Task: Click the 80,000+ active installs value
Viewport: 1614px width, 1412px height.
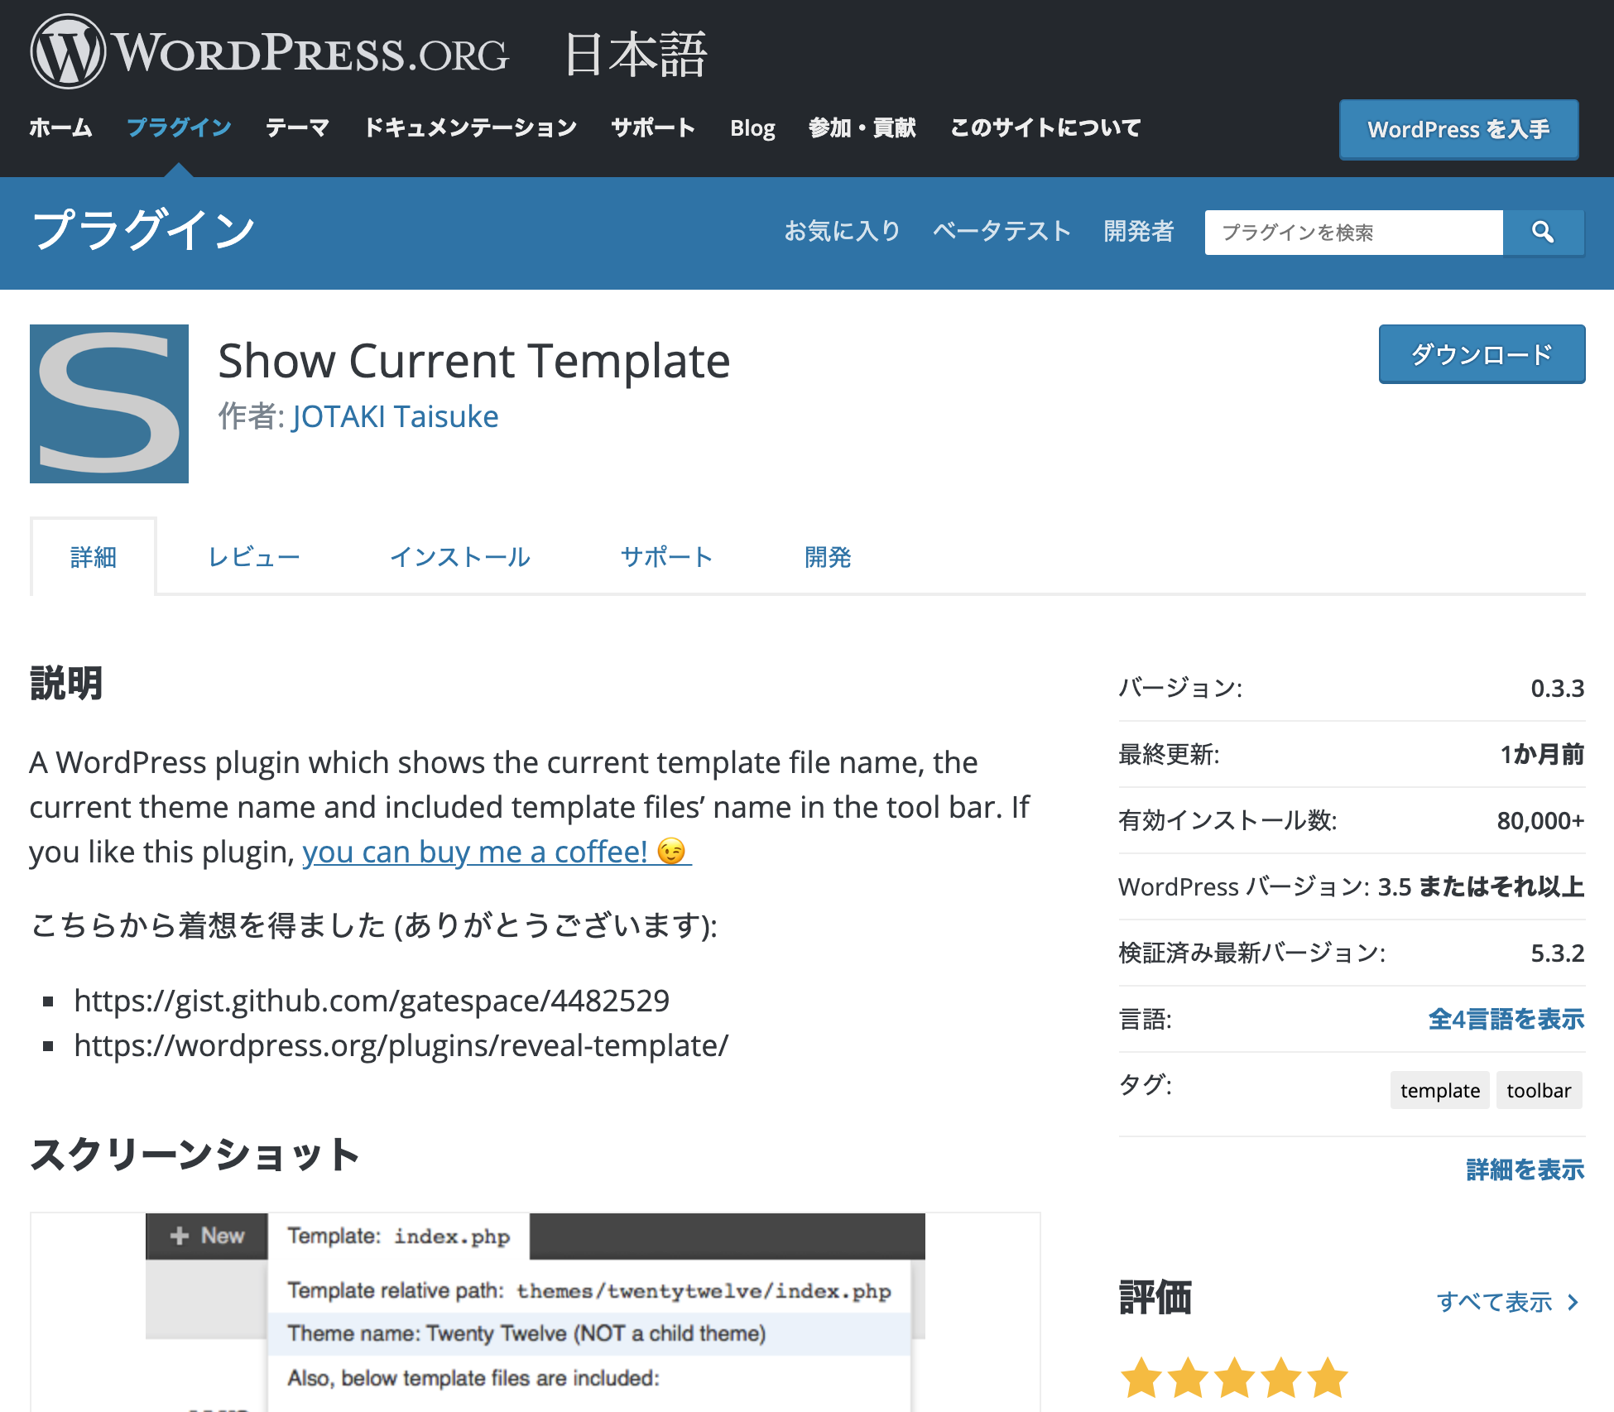Action: [1540, 820]
